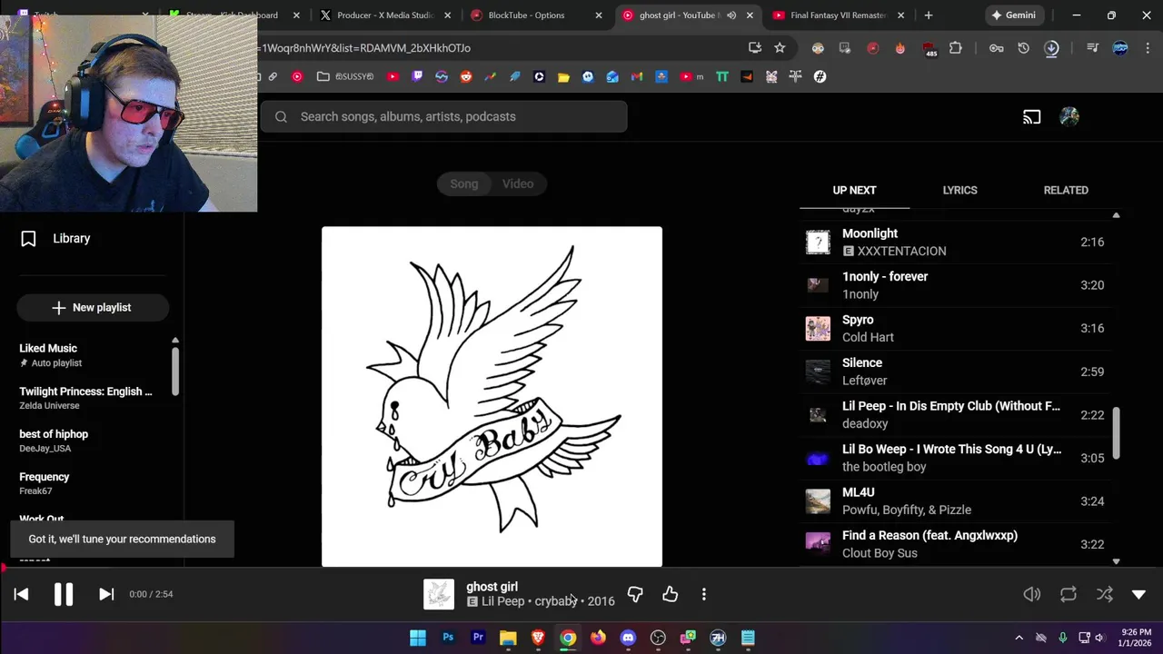Viewport: 1163px width, 654px height.
Task: Click the crybaby album art in player bar
Action: pos(439,594)
